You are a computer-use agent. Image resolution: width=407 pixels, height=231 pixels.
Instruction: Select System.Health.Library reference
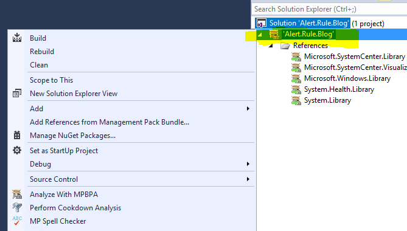339,89
